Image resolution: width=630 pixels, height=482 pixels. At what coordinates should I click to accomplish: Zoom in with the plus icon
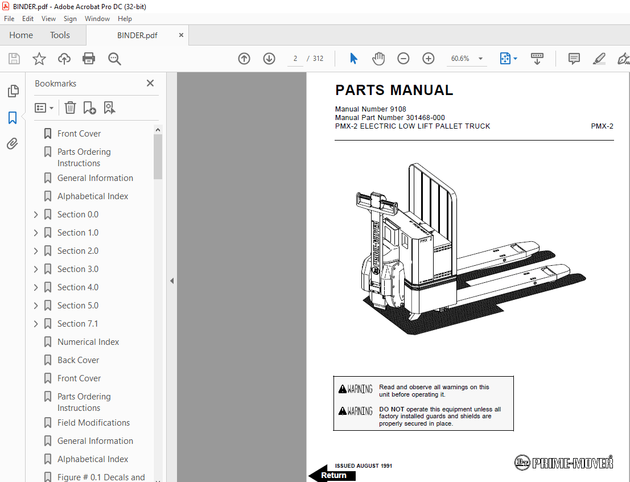428,58
